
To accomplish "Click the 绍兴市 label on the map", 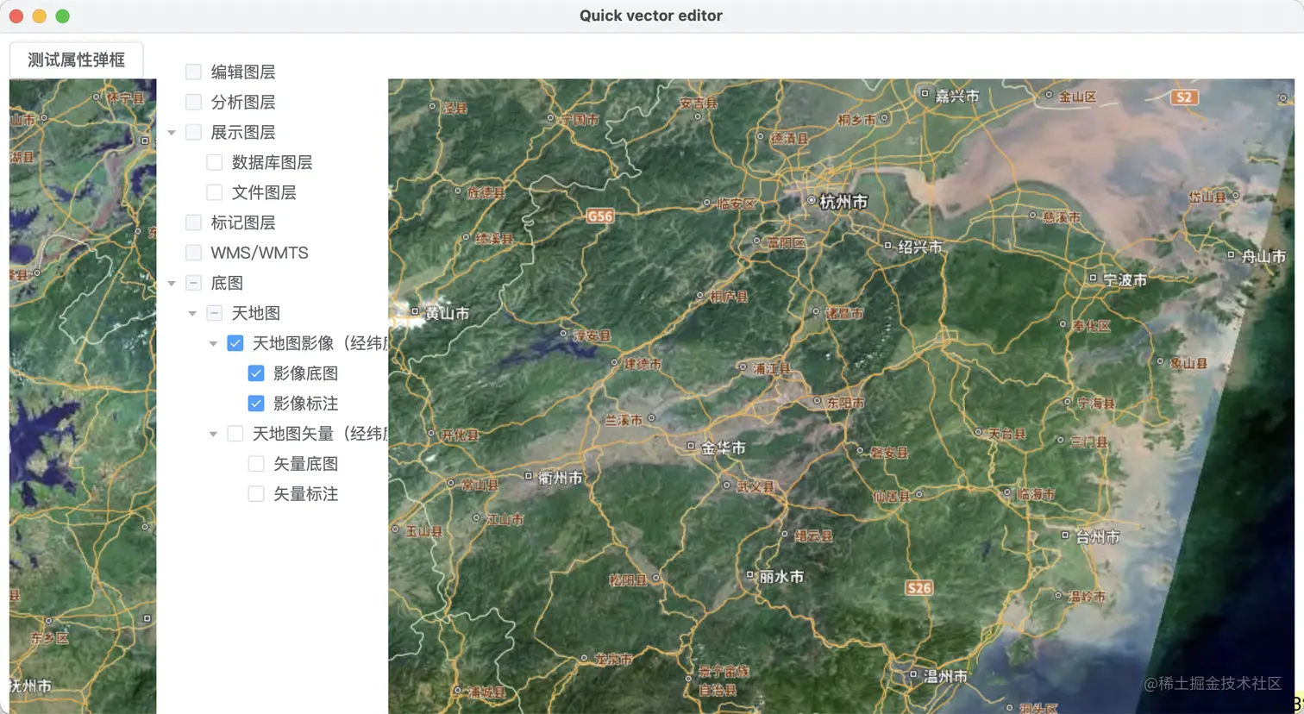I will point(920,247).
